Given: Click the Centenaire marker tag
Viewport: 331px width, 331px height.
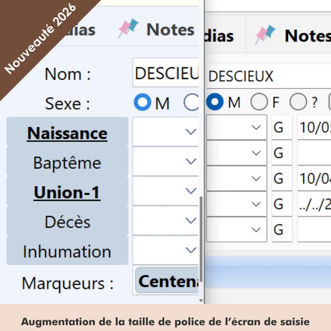Looking at the screenshot, I should click(167, 281).
